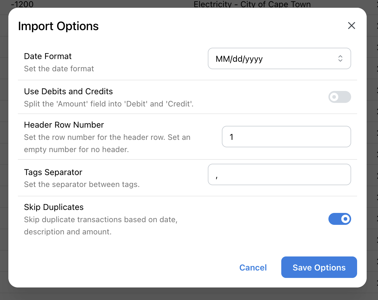Click the Date Format label
Viewport: 378px width, 300px height.
coord(47,56)
